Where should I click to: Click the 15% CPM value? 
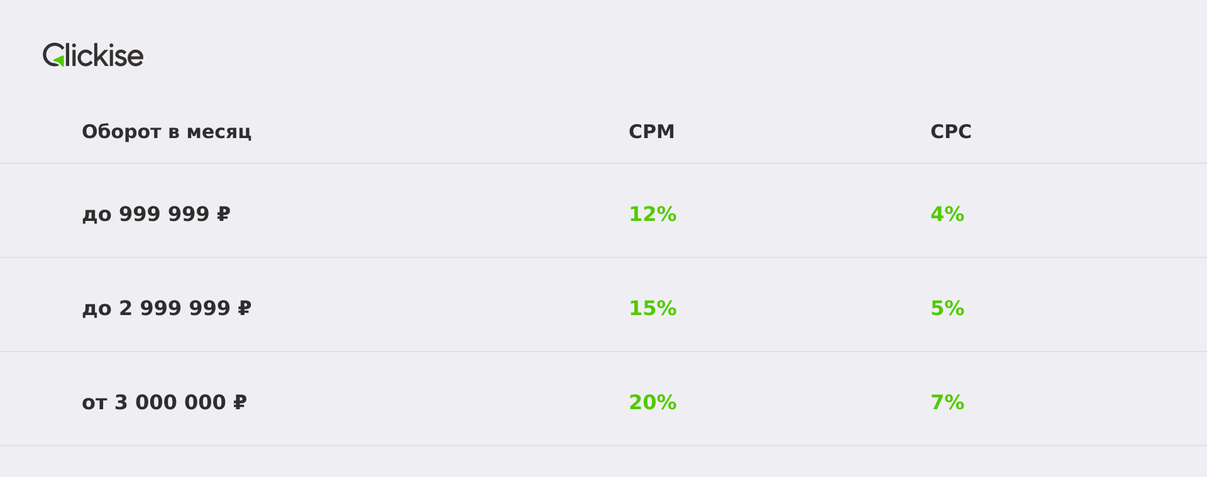click(653, 308)
